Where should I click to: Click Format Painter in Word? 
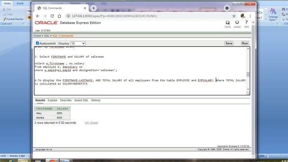[x=13, y=19]
